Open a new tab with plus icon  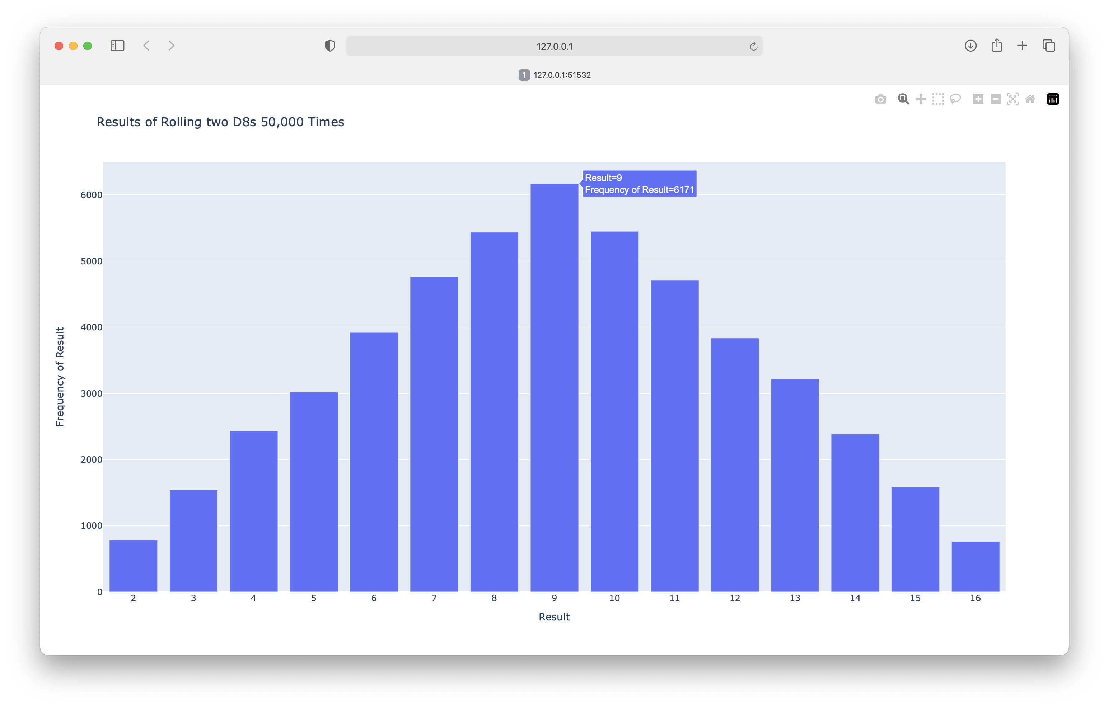[x=1023, y=46]
